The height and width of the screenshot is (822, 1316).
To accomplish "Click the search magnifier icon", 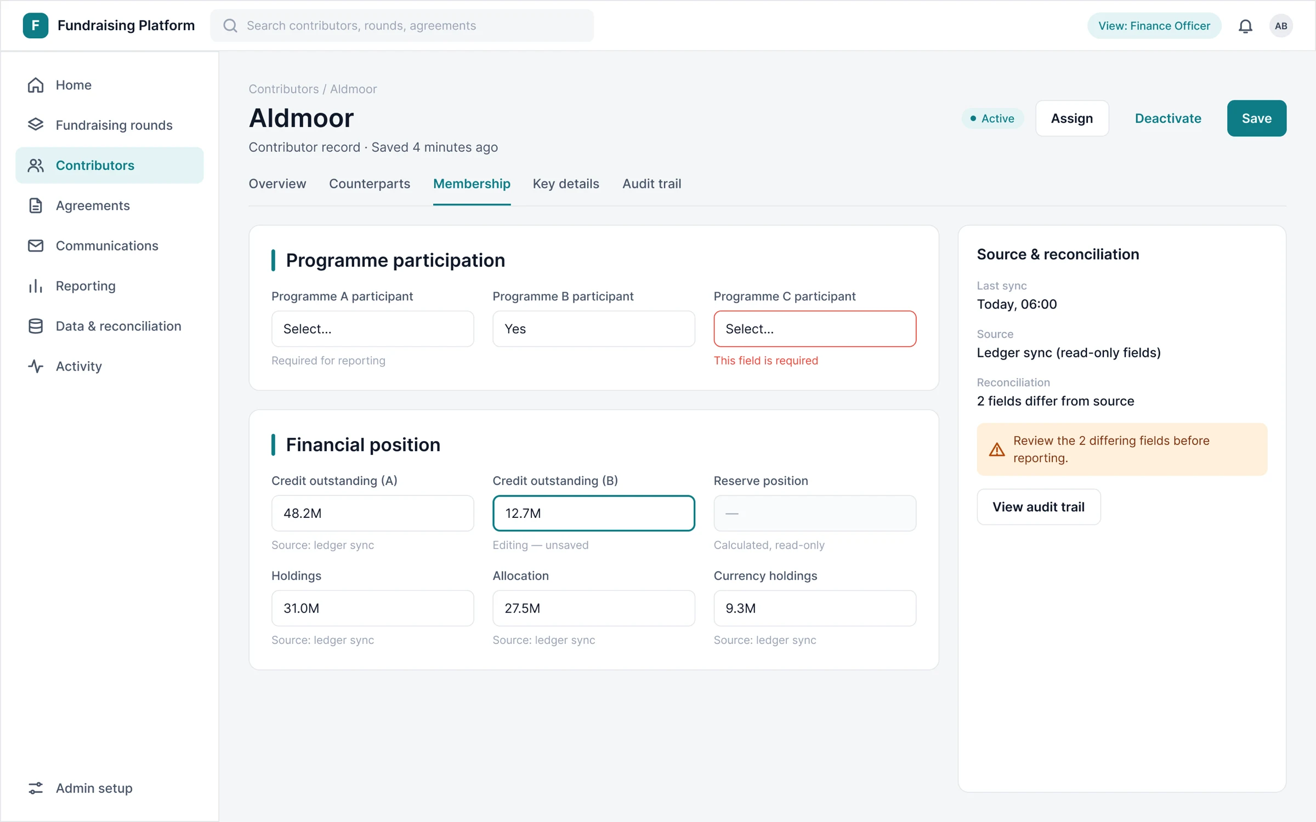I will [x=230, y=25].
